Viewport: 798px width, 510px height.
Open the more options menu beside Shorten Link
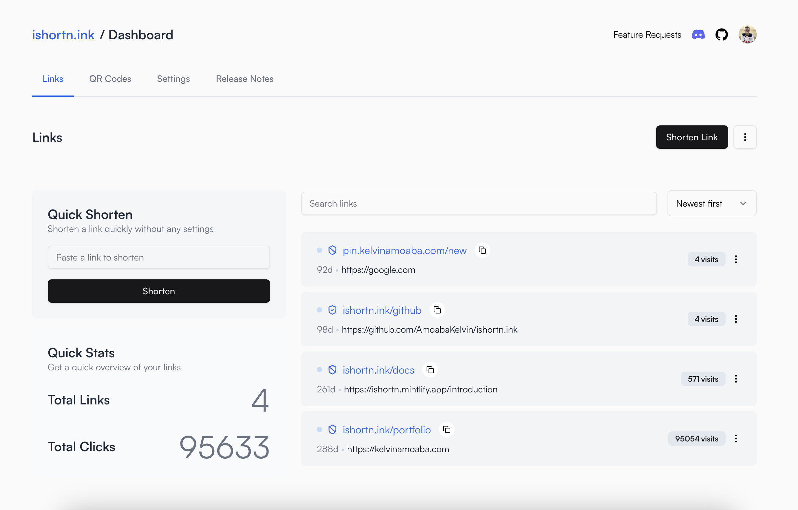[x=745, y=137]
